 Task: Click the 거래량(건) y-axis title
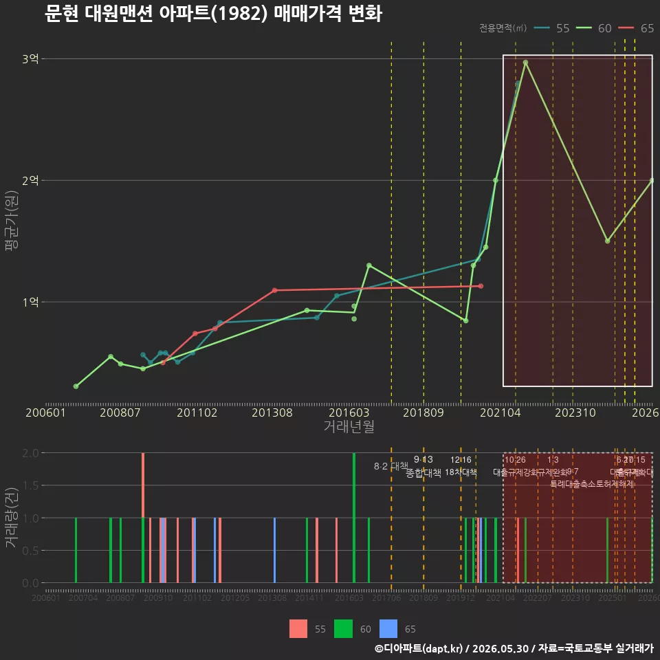12,518
